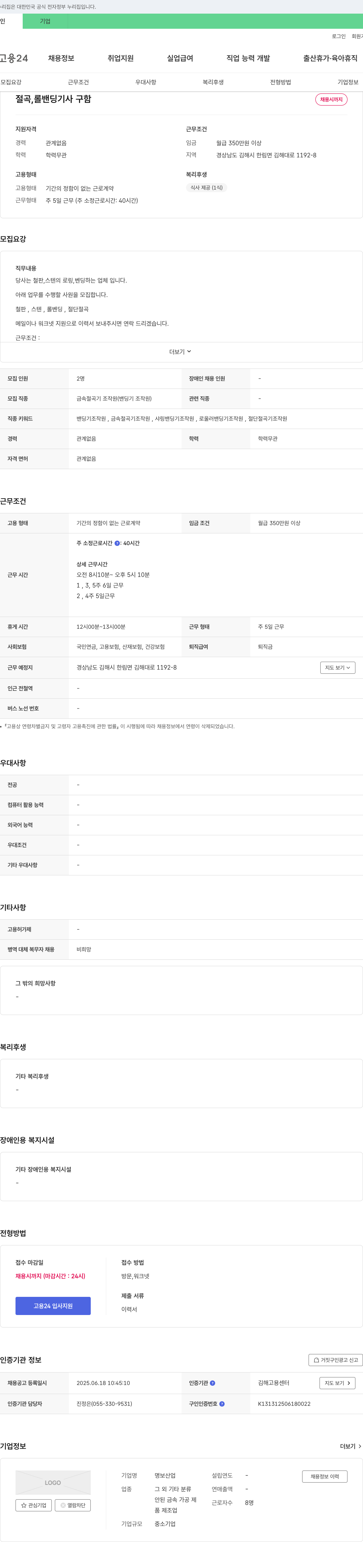Click certification number K131312506180022

pos(284,1404)
